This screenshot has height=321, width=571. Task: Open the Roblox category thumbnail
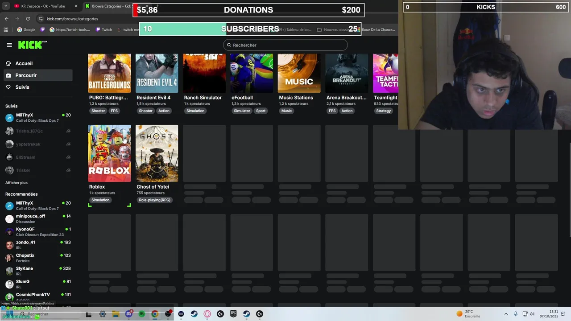(x=109, y=153)
